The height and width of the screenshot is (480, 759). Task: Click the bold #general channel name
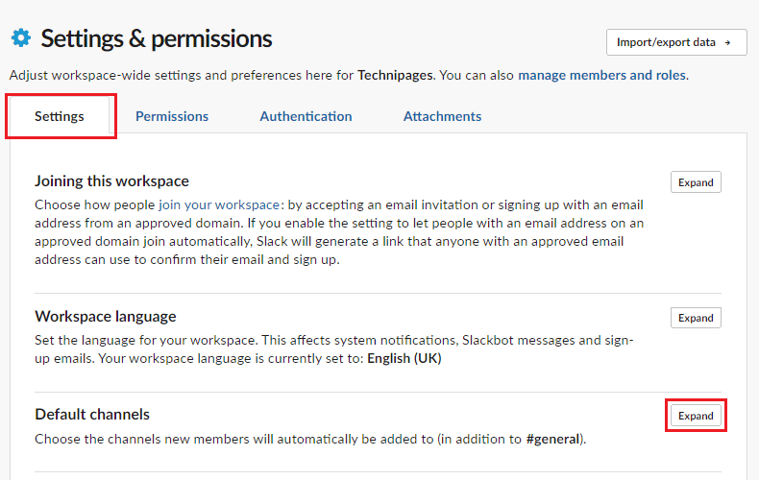pyautogui.click(x=552, y=439)
